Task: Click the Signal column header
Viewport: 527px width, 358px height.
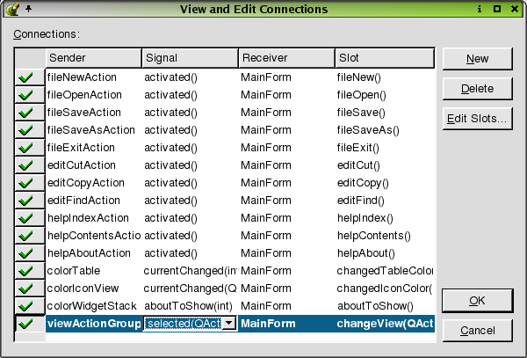Action: [190, 58]
